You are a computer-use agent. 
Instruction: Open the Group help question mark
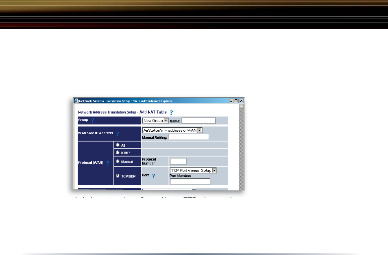pos(92,120)
